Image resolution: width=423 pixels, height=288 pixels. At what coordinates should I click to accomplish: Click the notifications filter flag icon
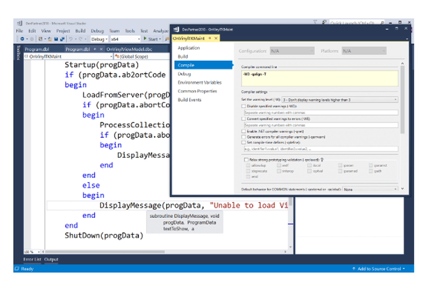315,22
